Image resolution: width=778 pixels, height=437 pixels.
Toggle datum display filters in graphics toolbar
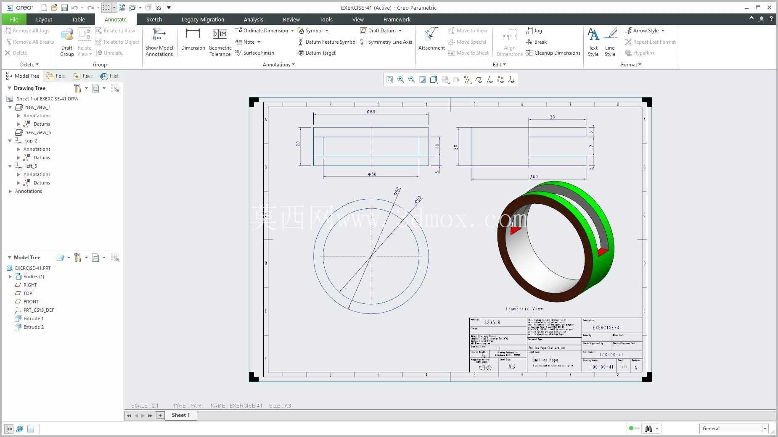click(x=467, y=79)
